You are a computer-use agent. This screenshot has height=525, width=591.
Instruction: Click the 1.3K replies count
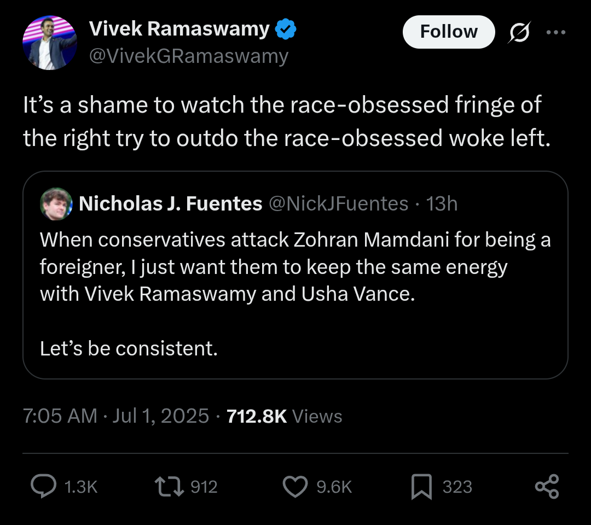80,487
